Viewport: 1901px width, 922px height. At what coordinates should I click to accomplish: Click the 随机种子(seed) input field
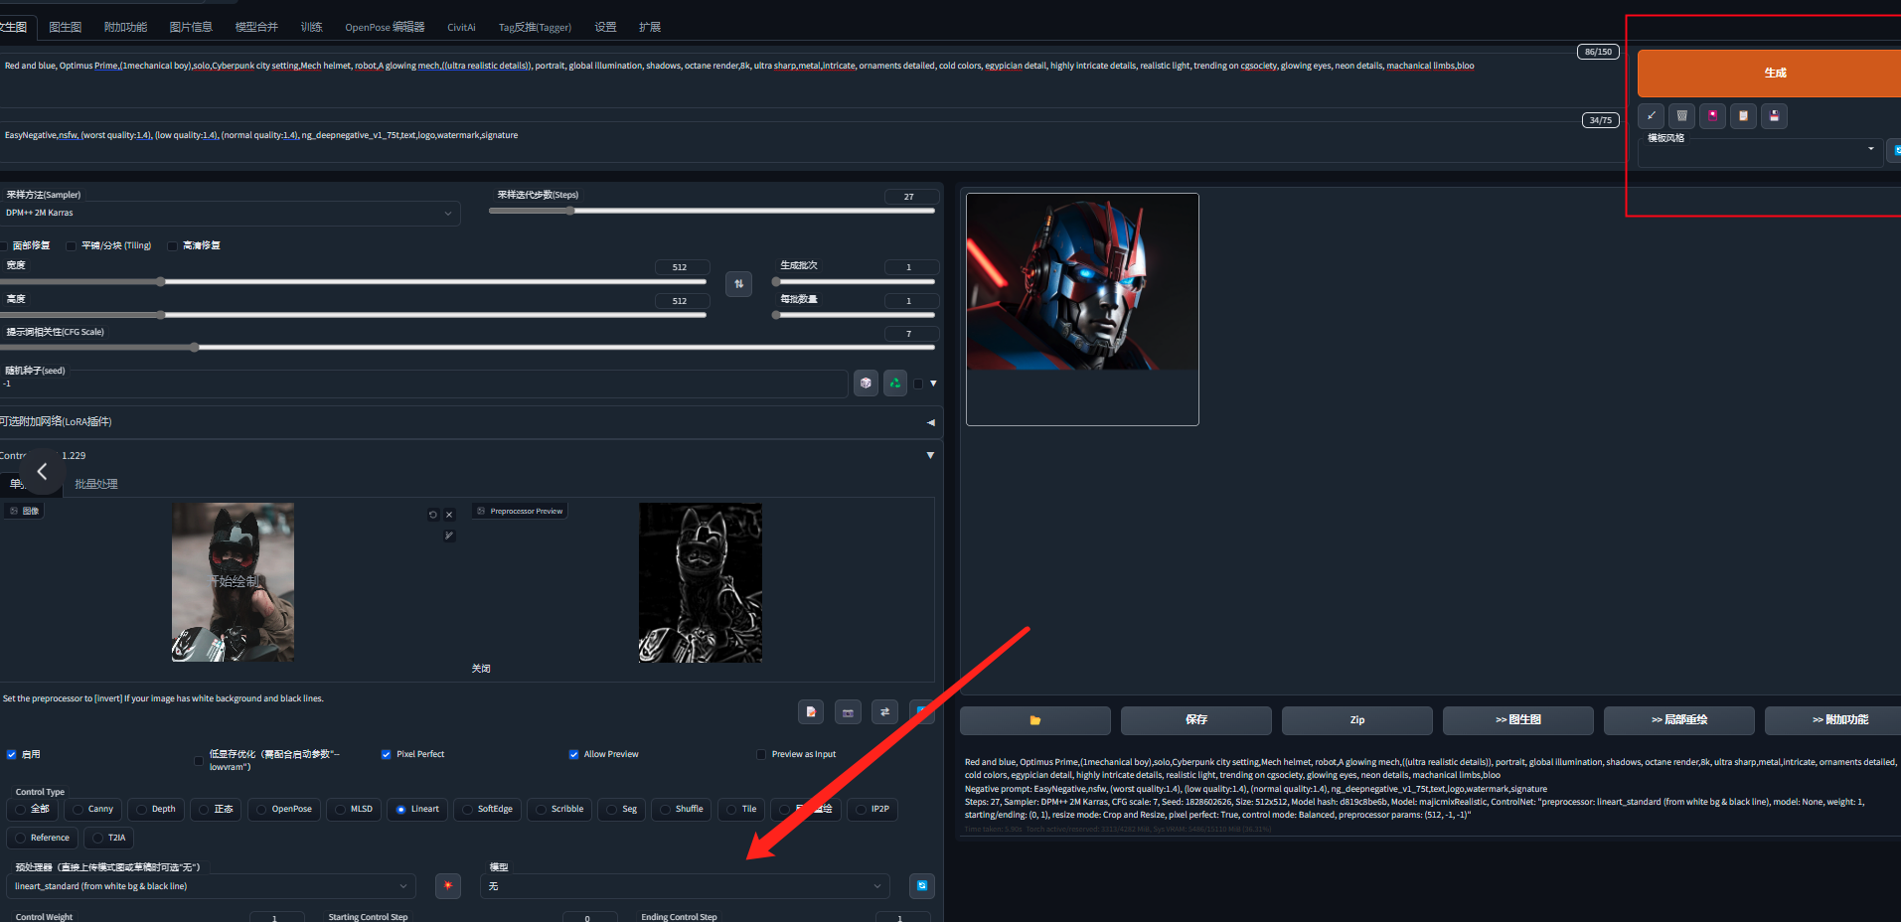click(x=423, y=384)
